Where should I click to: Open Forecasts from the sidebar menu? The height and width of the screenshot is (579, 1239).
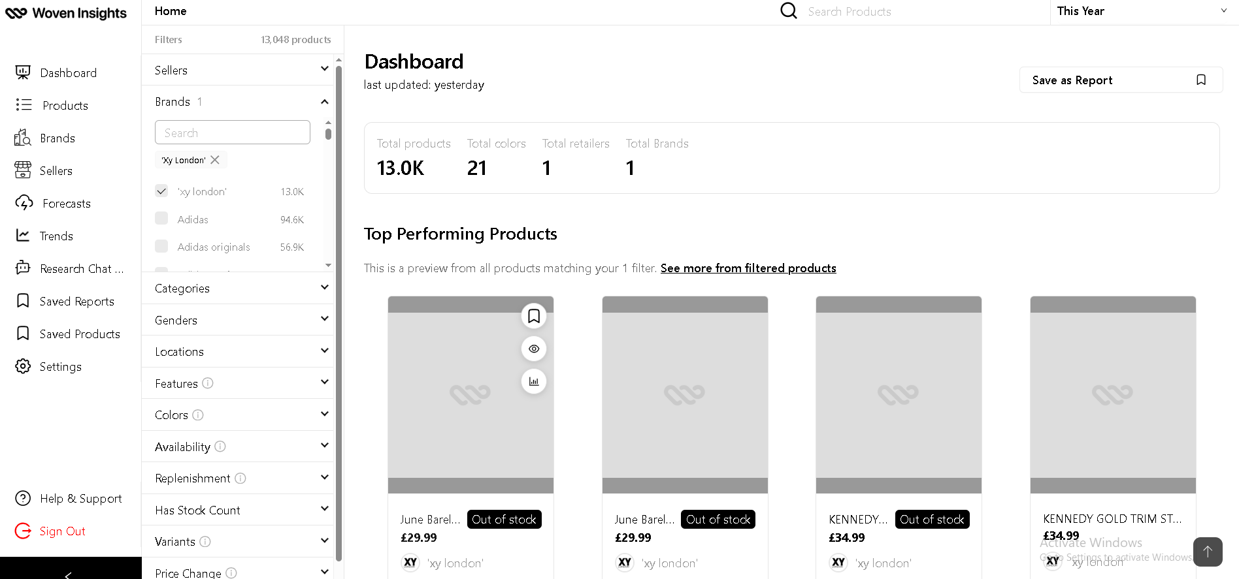point(66,204)
